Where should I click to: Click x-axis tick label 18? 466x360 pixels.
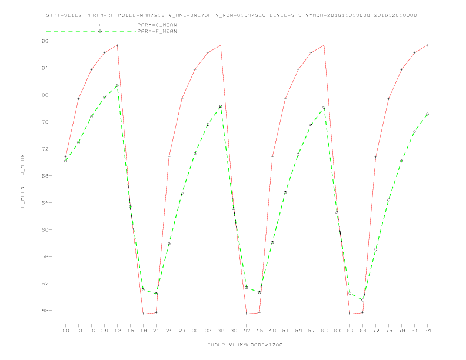coord(143,331)
